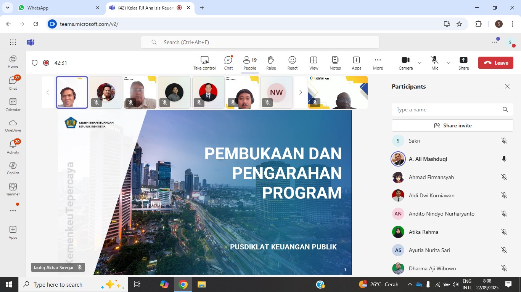The image size is (521, 292).
Task: Show hidden system tray icons
Action: 410,284
